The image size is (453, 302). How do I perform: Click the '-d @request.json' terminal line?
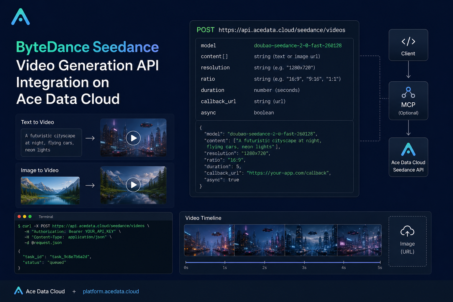click(x=43, y=243)
